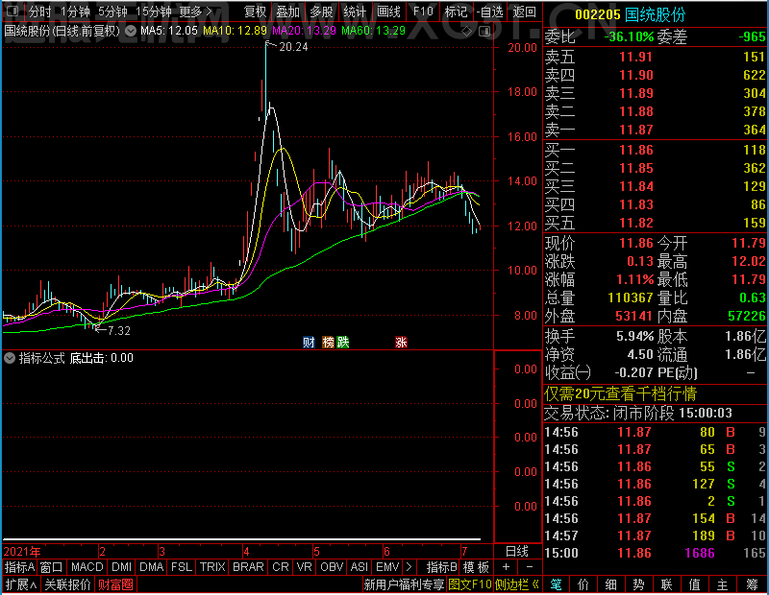Click the 跌 marker icon on the chart
Screen dimensions: 769x595
click(343, 342)
